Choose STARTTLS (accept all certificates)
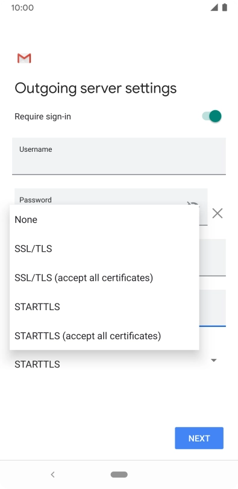238x489 pixels. click(104, 336)
